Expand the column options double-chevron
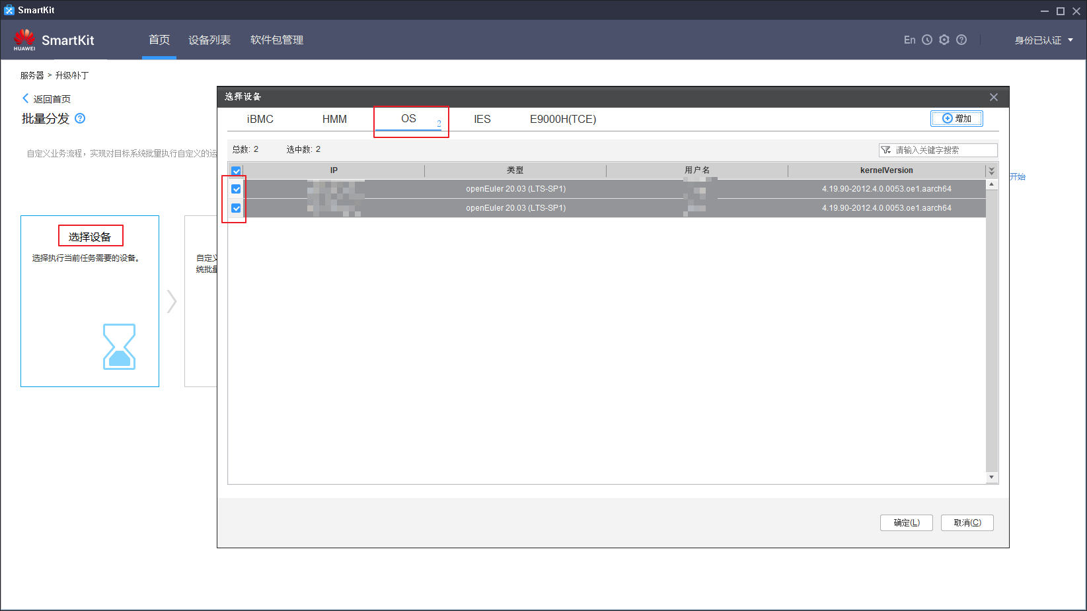1087x611 pixels. (x=991, y=170)
